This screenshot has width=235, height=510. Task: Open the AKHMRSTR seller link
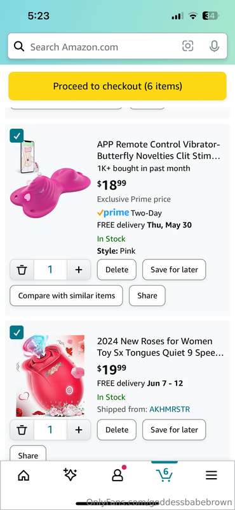tap(170, 409)
